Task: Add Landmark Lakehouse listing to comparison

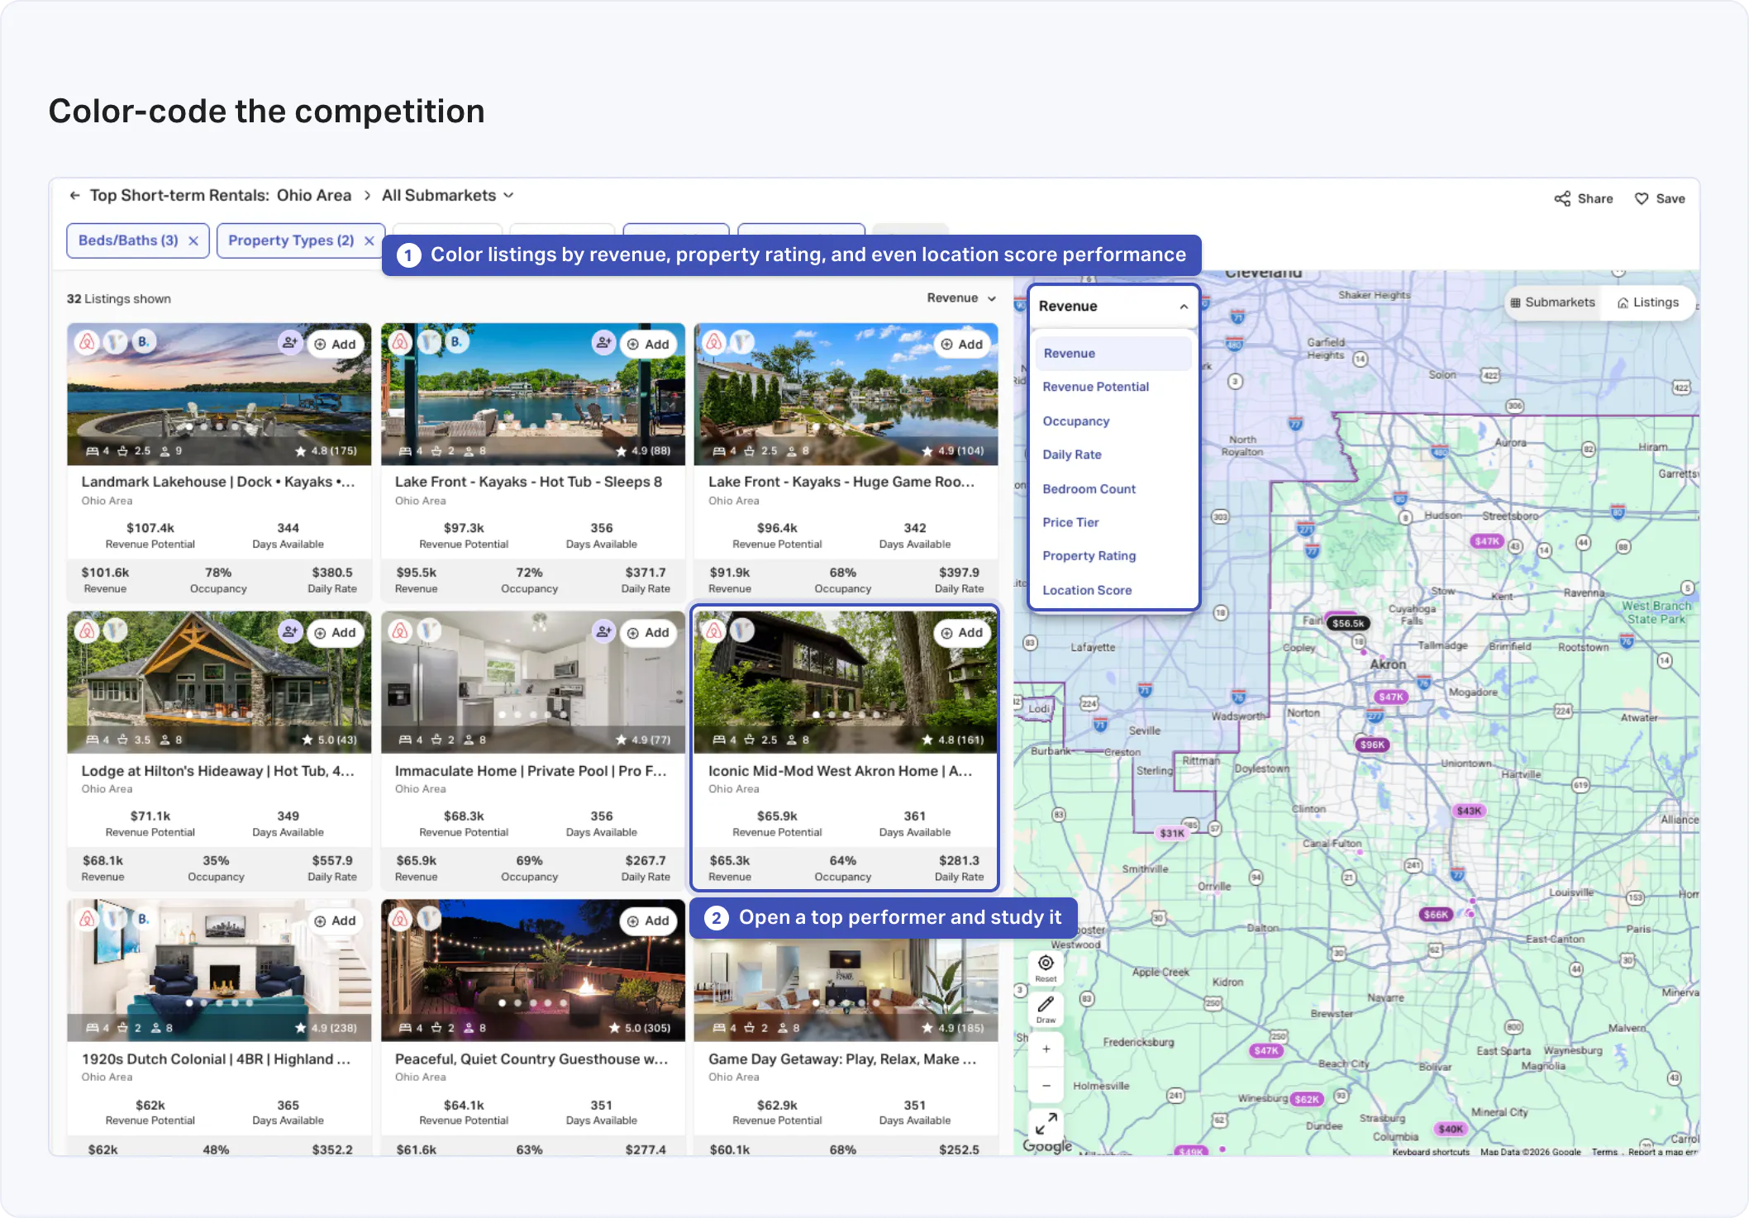Action: click(x=335, y=345)
